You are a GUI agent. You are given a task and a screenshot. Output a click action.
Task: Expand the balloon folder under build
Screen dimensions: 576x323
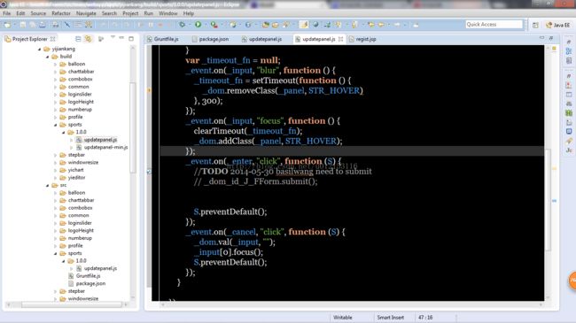pos(56,65)
